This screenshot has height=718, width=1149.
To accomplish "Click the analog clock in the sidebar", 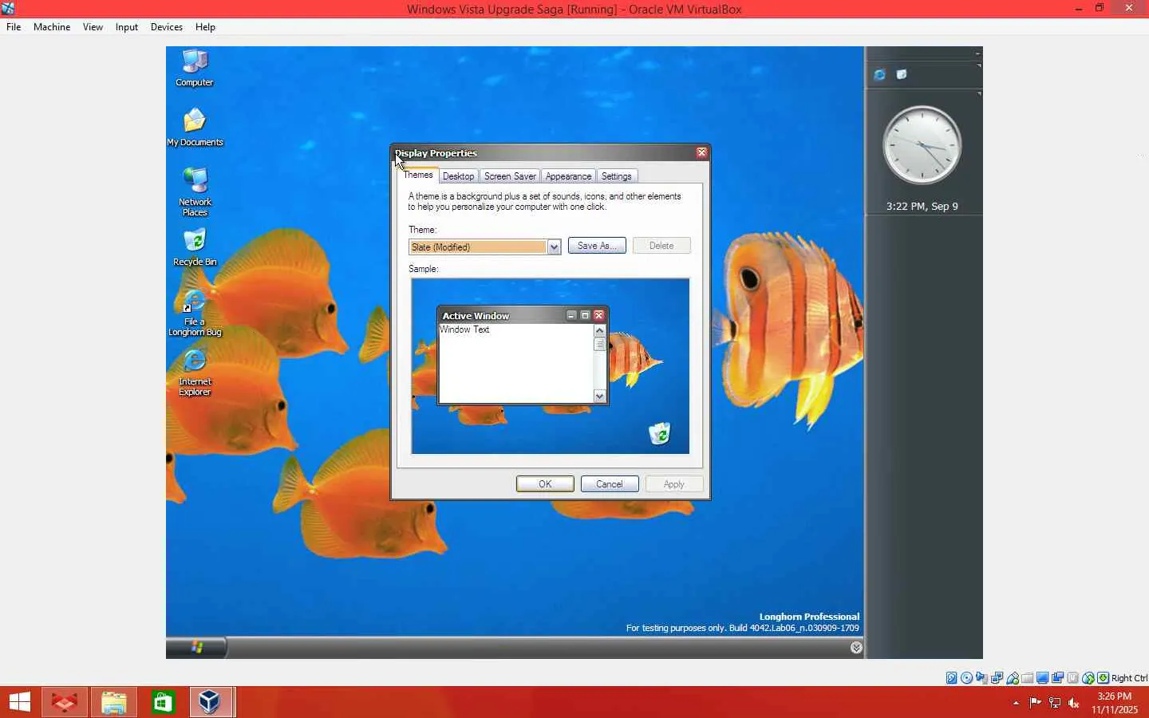I will 922,145.
